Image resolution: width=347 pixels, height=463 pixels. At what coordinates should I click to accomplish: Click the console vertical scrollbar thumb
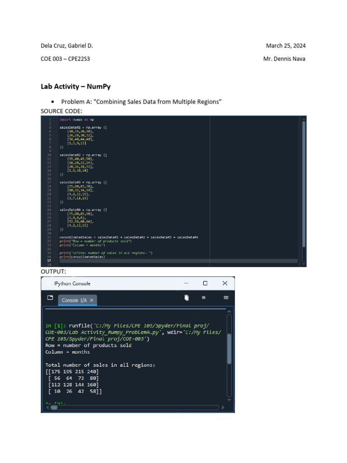pos(229,349)
